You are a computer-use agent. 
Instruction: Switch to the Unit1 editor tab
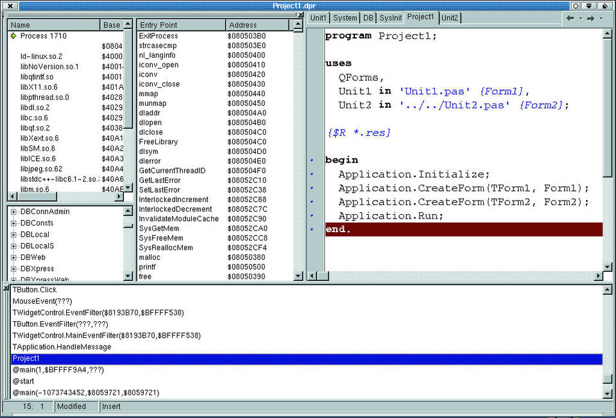pyautogui.click(x=319, y=17)
